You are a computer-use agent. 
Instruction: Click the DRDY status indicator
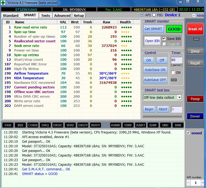point(83,125)
